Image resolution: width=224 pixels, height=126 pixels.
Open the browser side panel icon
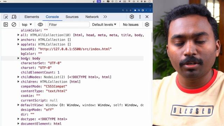[142, 10]
